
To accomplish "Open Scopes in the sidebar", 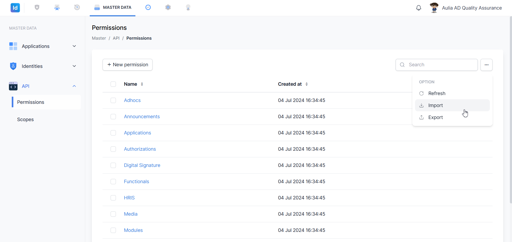I will point(25,120).
